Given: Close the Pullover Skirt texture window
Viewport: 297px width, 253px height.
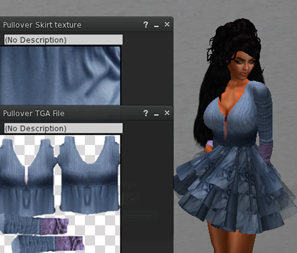Looking at the screenshot, I should pos(167,24).
